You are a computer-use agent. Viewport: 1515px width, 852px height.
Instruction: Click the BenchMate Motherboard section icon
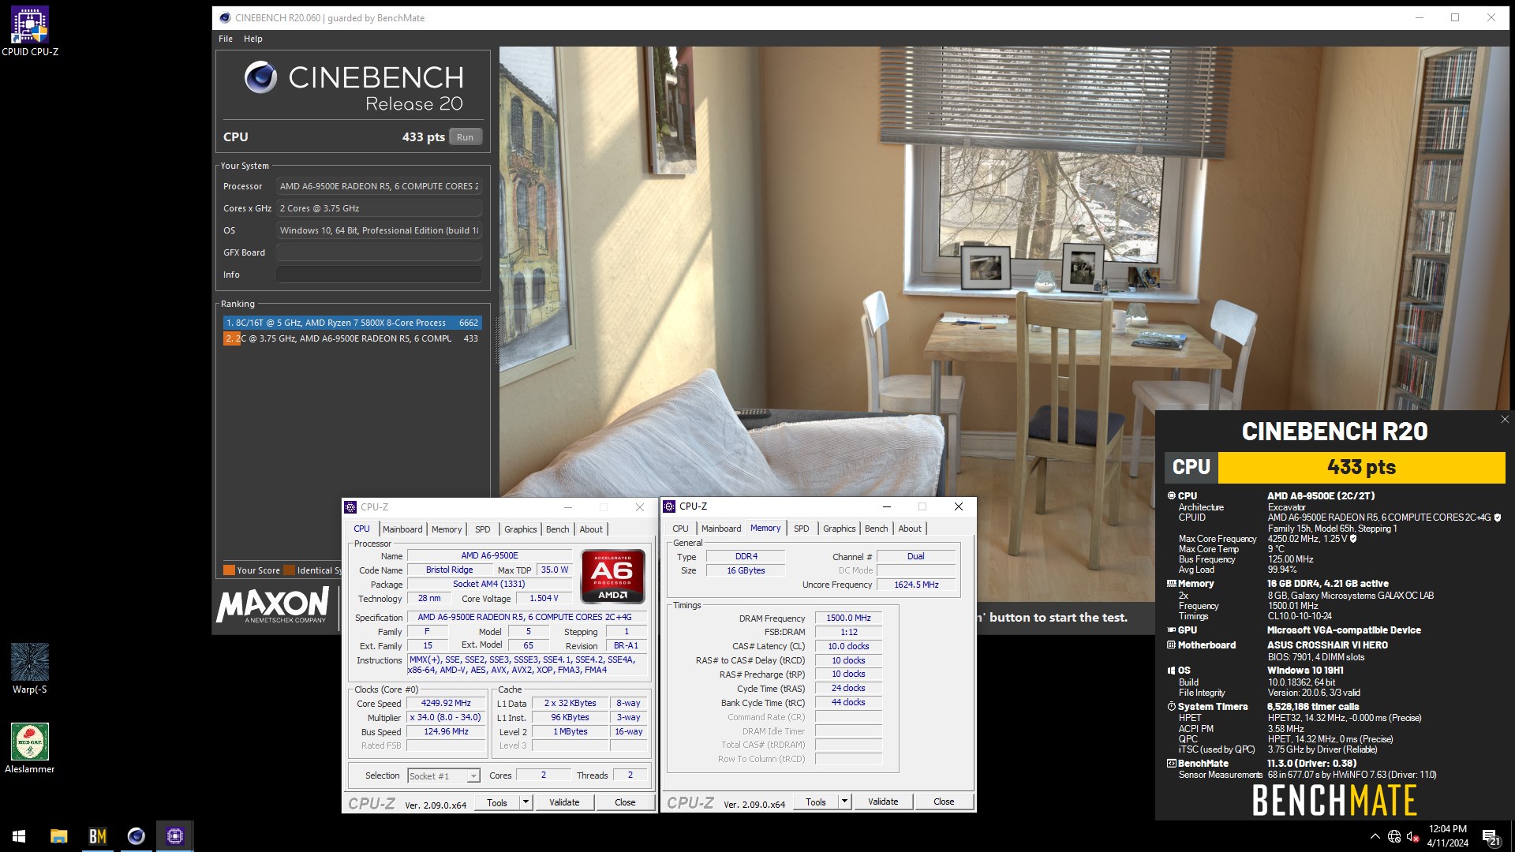pyautogui.click(x=1172, y=645)
